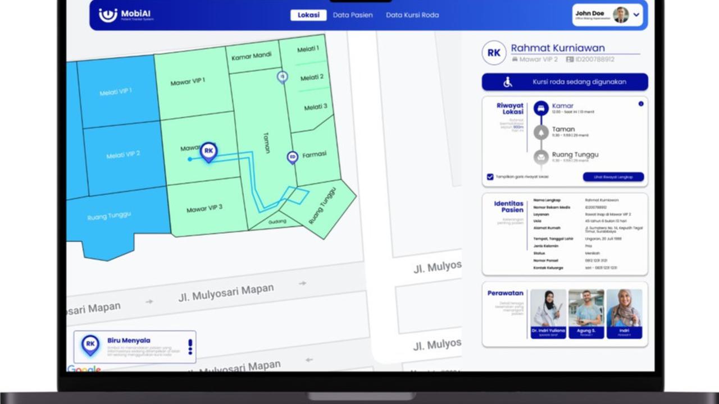This screenshot has height=404, width=719.
Task: Select the Gudang area on map
Action: (x=277, y=221)
